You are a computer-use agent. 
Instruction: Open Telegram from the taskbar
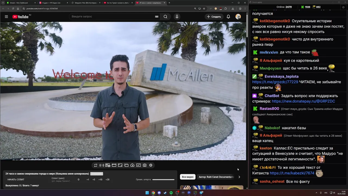[201, 193]
